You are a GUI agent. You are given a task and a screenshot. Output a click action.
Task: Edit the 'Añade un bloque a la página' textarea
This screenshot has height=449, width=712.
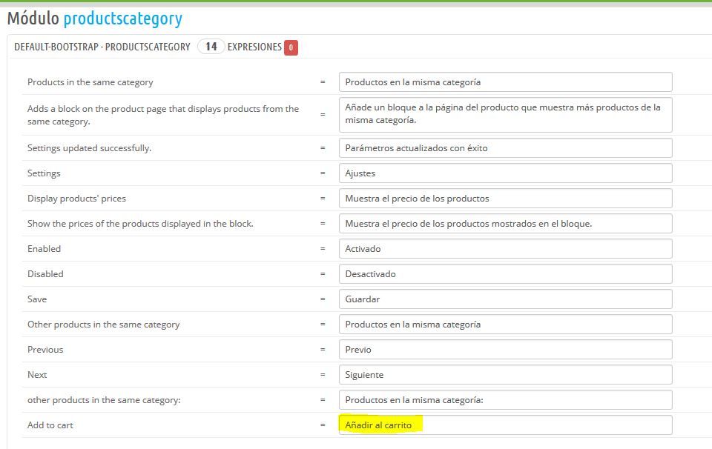tap(505, 115)
